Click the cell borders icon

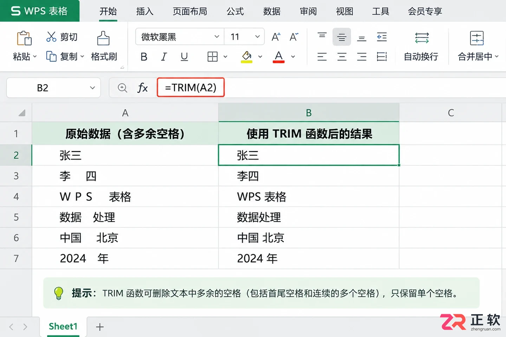(213, 57)
